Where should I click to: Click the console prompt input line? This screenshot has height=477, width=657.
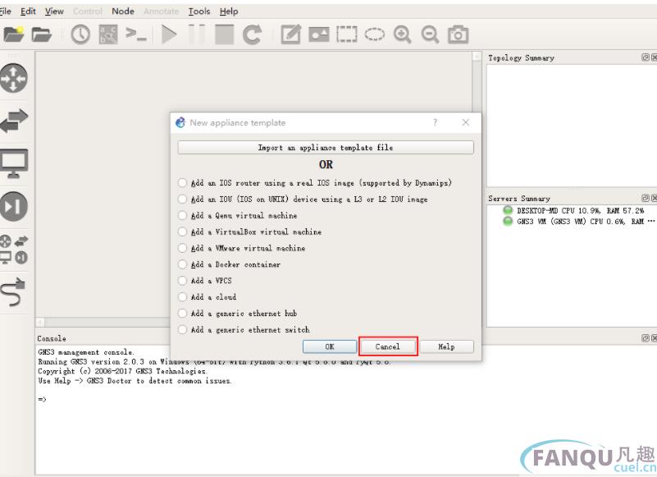tap(42, 399)
